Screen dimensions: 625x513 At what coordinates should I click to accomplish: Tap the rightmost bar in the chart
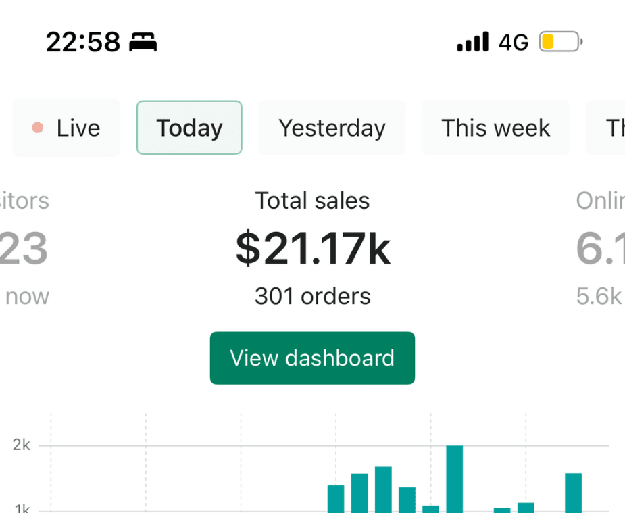pyautogui.click(x=573, y=493)
